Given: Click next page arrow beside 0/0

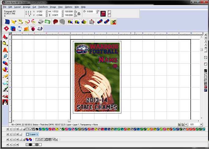Looking at the screenshot, I should (201, 125).
